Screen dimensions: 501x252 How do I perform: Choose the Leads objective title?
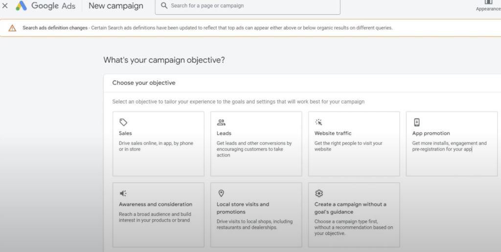(x=224, y=133)
